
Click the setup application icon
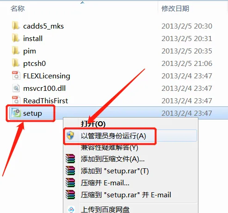coord(16,113)
